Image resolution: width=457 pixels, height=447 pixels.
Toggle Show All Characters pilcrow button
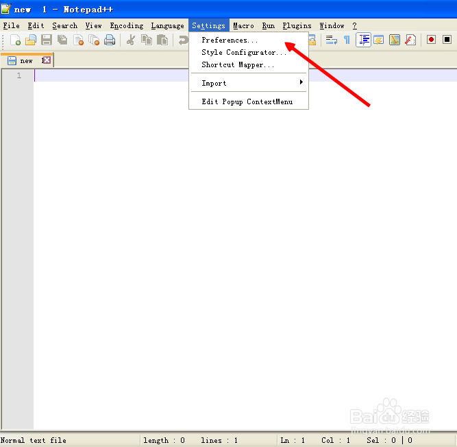347,40
